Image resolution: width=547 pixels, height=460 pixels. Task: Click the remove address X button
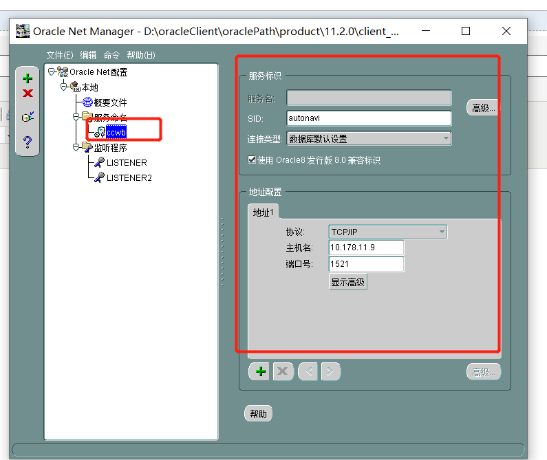coord(283,371)
